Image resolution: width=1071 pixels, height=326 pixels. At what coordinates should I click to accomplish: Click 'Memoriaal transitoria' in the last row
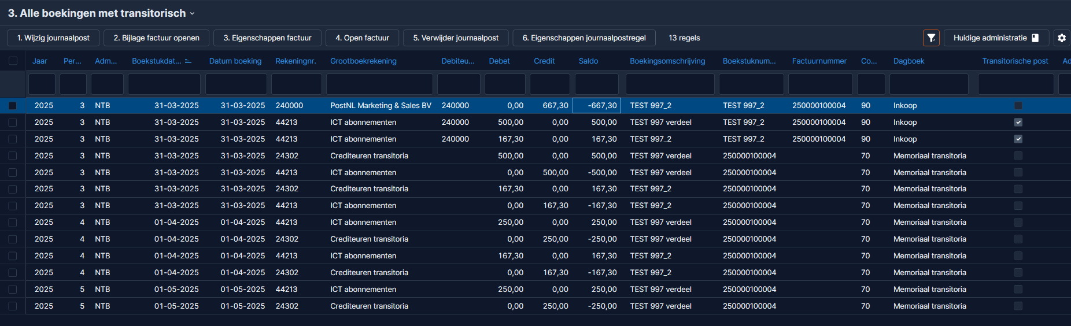[929, 306]
